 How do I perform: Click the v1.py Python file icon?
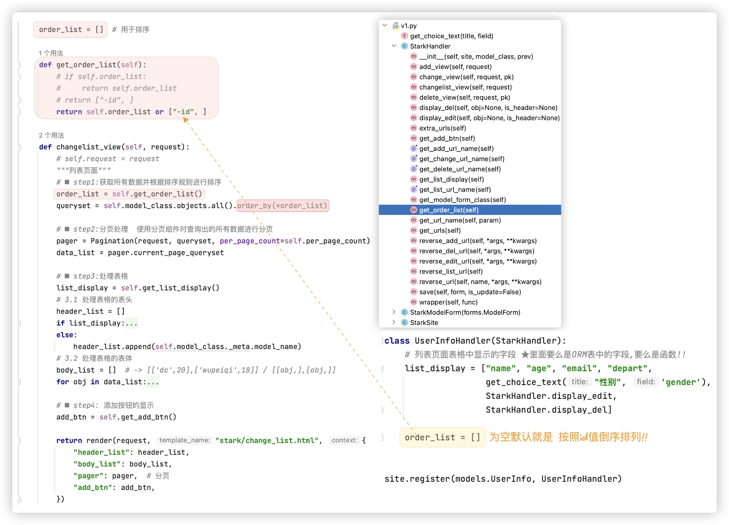(x=396, y=26)
